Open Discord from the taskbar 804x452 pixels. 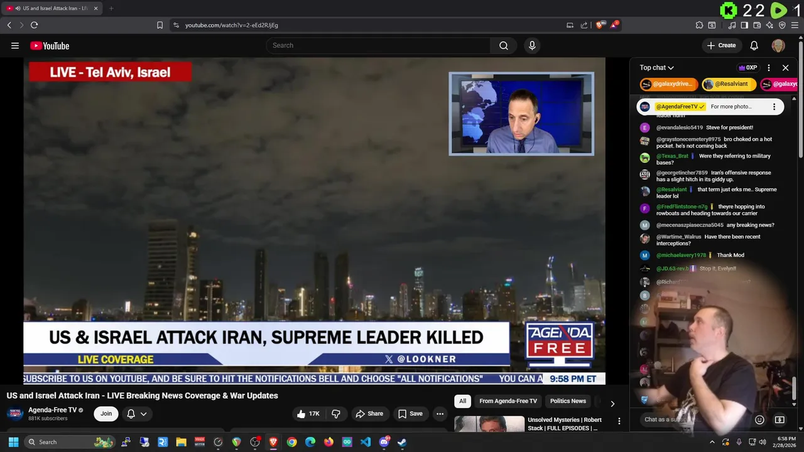coord(384,442)
